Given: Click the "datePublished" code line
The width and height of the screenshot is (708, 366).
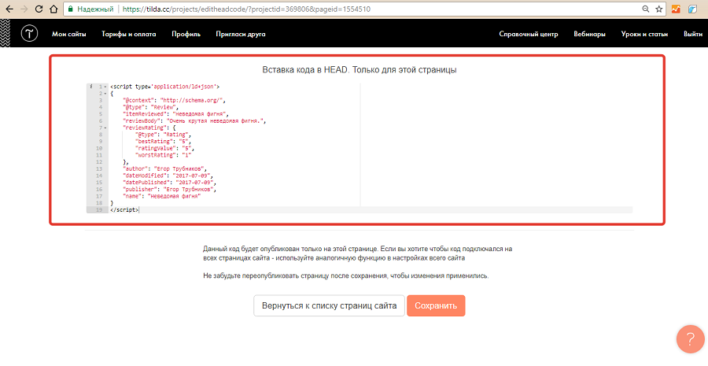Looking at the screenshot, I should pyautogui.click(x=169, y=183).
